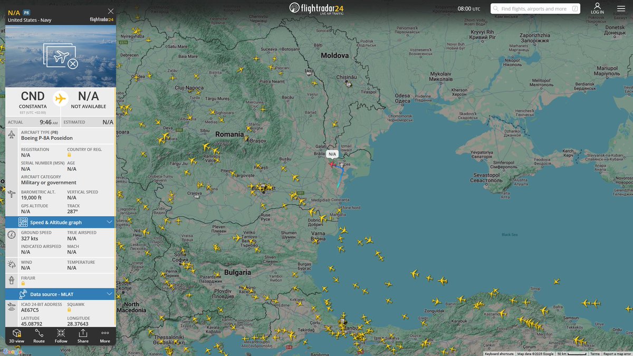Open 3D view of the flight
The image size is (633, 356).
coord(16,335)
